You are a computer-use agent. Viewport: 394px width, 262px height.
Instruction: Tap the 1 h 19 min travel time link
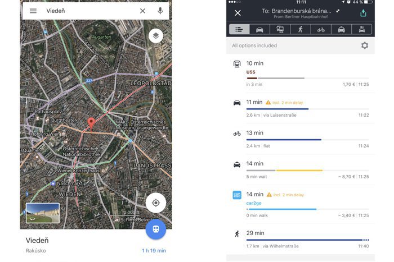(x=154, y=251)
